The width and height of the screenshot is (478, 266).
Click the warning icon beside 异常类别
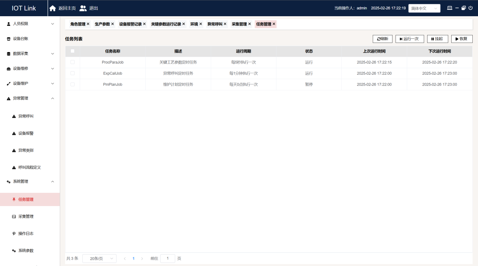pyautogui.click(x=14, y=150)
